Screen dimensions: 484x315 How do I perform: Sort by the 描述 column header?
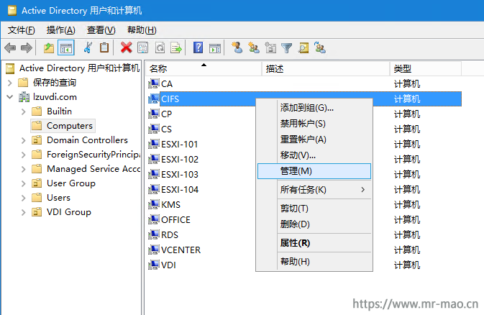point(326,68)
